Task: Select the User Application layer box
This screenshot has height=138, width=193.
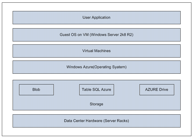Action: pos(96,17)
